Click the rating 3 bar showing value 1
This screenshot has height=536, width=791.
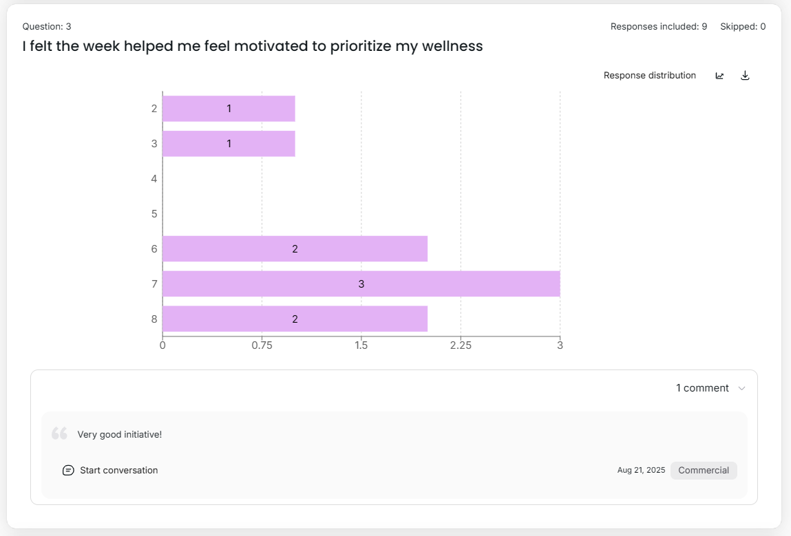click(x=227, y=143)
